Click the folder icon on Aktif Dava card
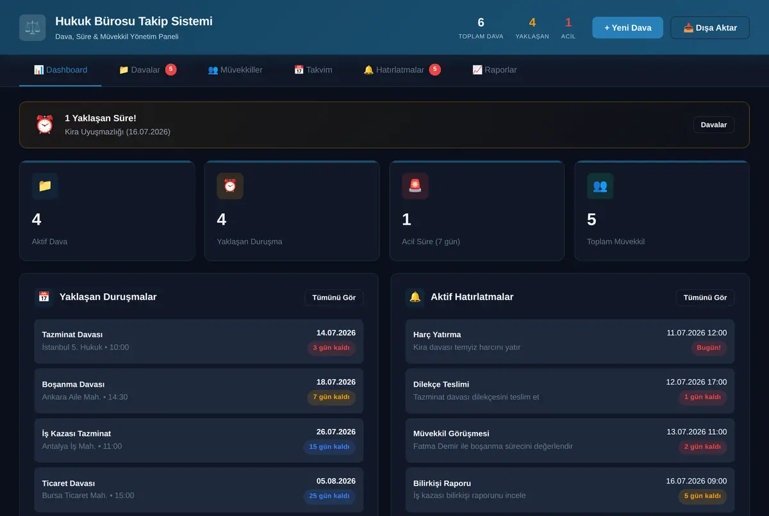The image size is (769, 516). coord(45,186)
